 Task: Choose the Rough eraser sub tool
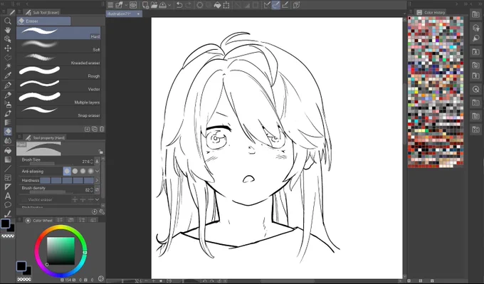[x=58, y=72]
